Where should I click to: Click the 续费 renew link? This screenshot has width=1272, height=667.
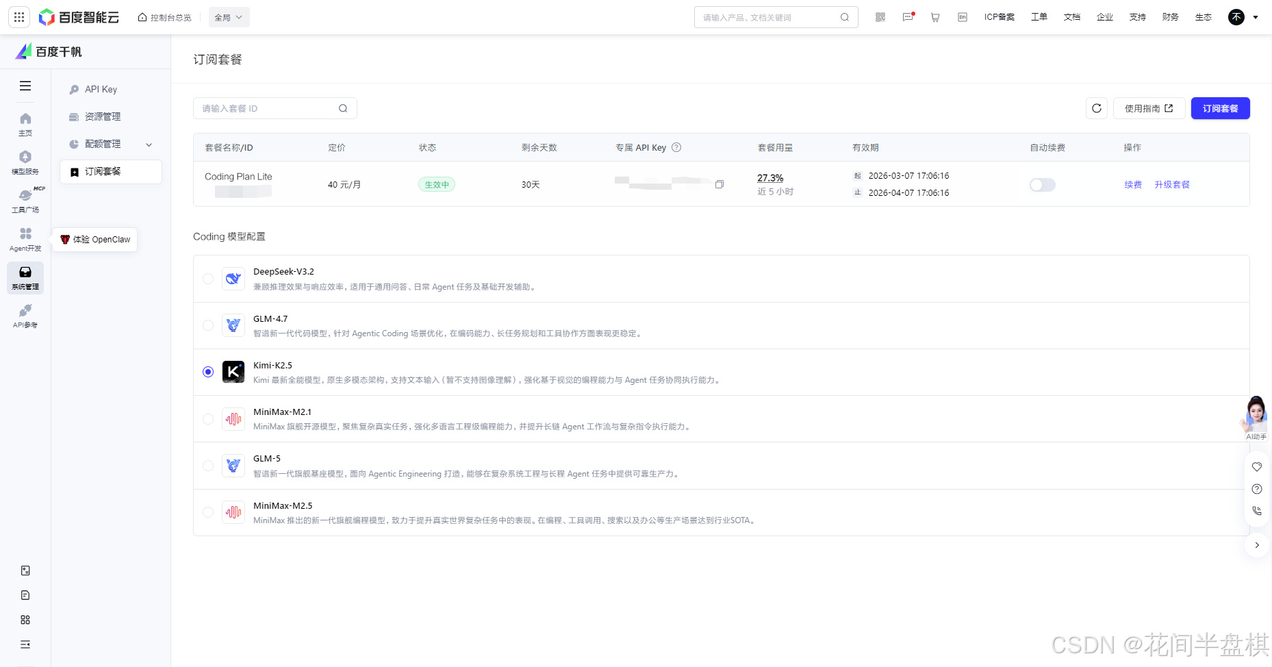click(1133, 184)
